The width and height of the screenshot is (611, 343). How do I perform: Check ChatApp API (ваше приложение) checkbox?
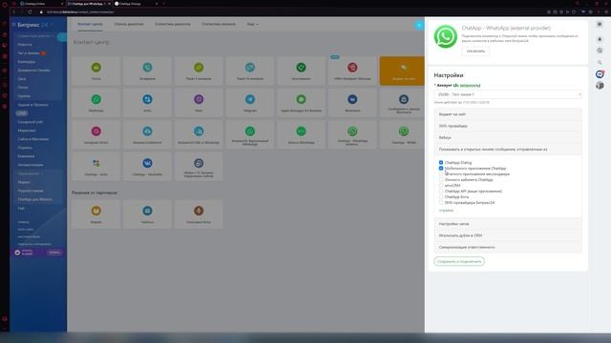tap(441, 191)
